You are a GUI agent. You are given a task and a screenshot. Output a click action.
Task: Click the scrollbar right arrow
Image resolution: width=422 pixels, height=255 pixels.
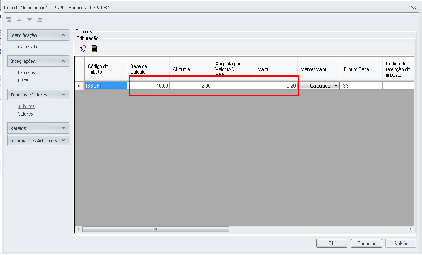(410, 229)
